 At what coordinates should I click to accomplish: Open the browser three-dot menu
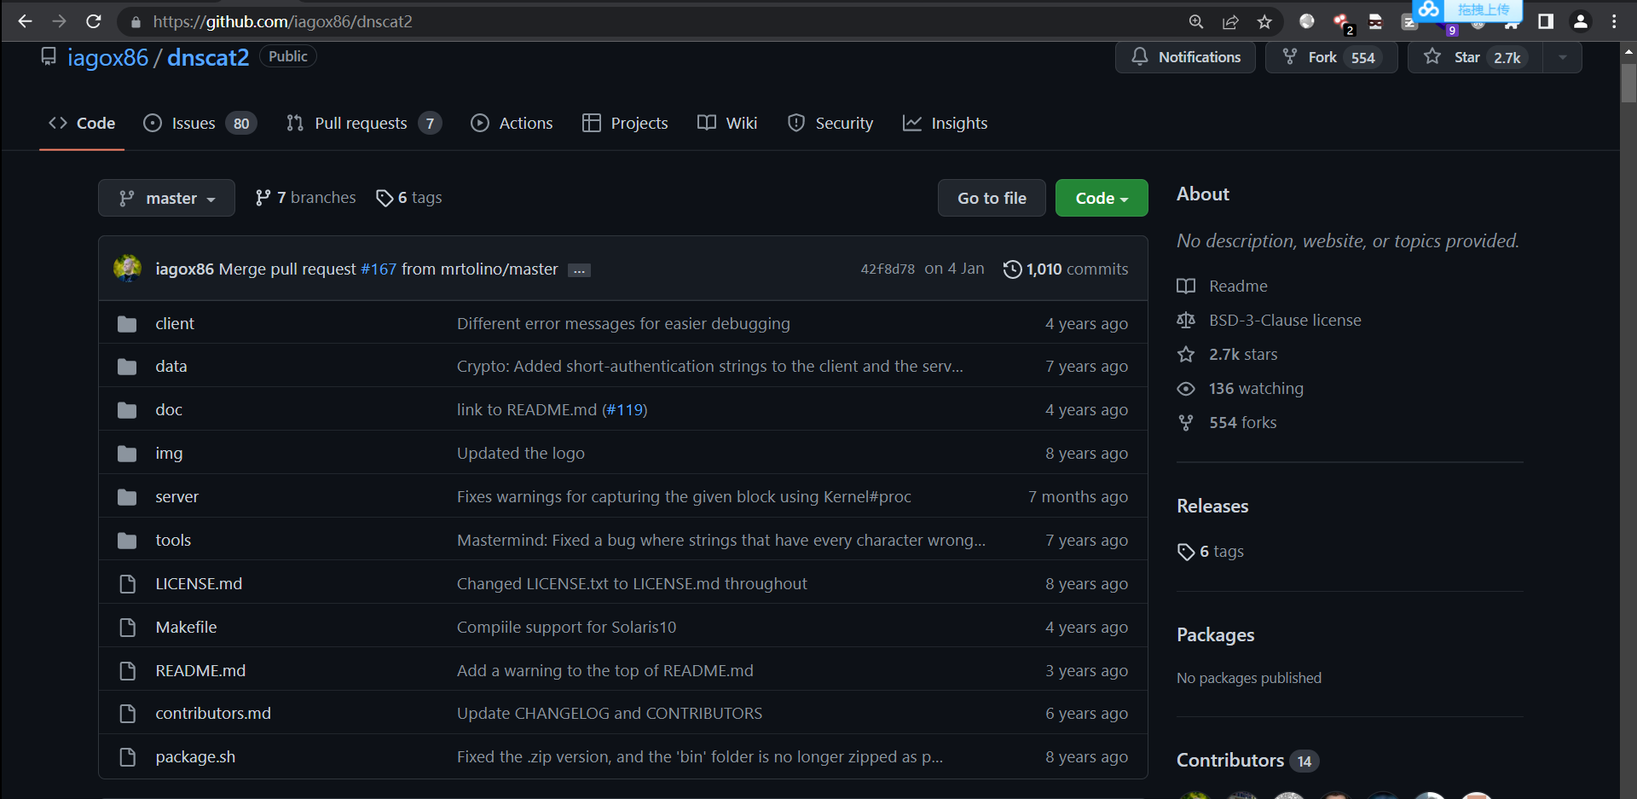(1614, 22)
